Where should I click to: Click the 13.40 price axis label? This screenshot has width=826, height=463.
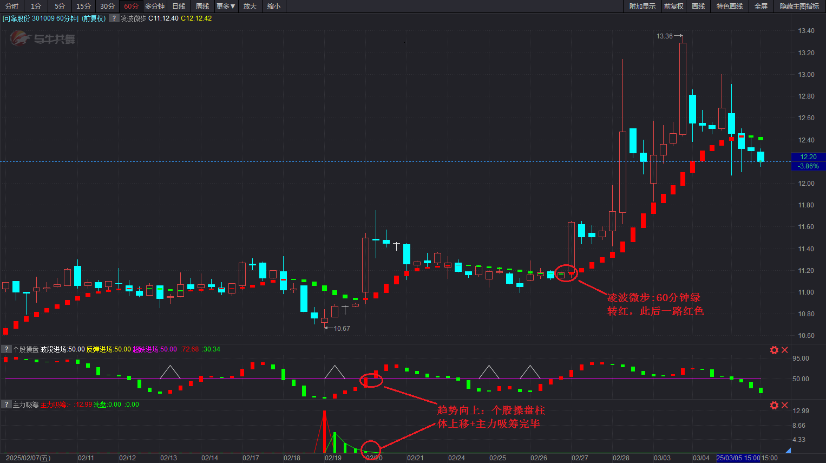[806, 31]
